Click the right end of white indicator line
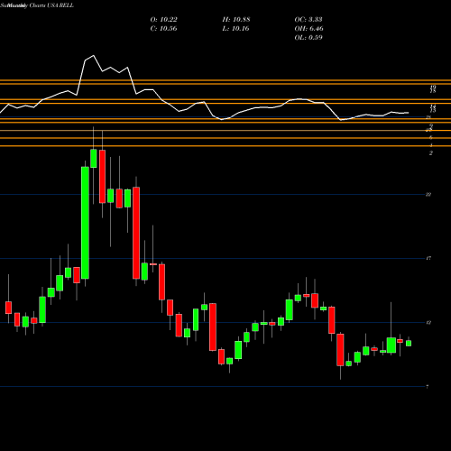451x451 pixels. coord(409,113)
